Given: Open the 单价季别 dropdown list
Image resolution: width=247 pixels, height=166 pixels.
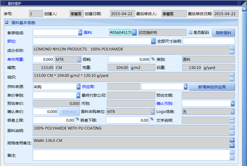Looking at the screenshot, I should point(79,95).
